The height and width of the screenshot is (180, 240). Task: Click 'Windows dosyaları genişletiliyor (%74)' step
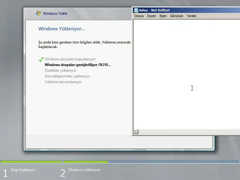[x=78, y=65]
